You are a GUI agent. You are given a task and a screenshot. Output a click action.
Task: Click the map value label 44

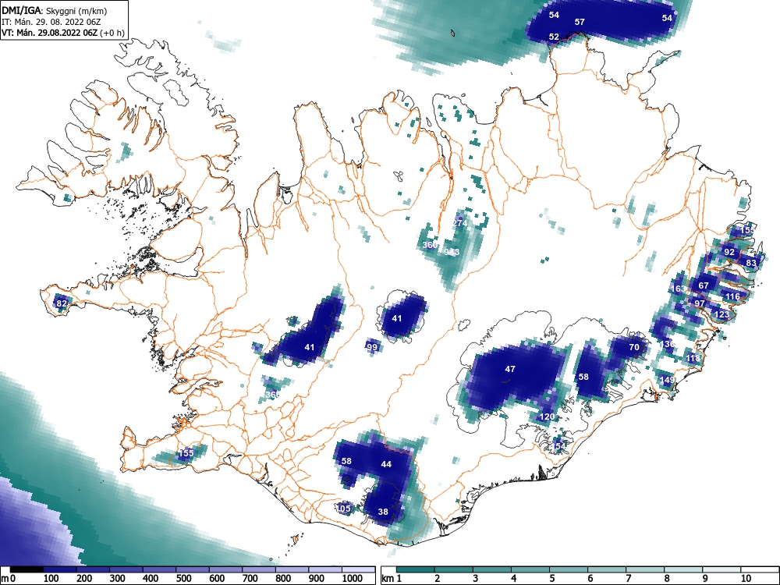coord(386,464)
